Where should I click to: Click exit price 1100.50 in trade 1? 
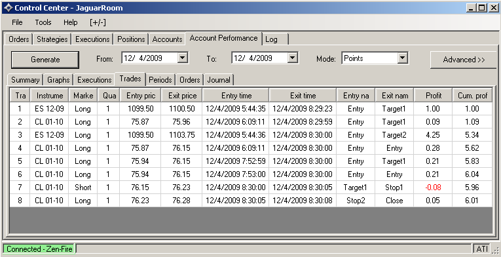tap(182, 109)
